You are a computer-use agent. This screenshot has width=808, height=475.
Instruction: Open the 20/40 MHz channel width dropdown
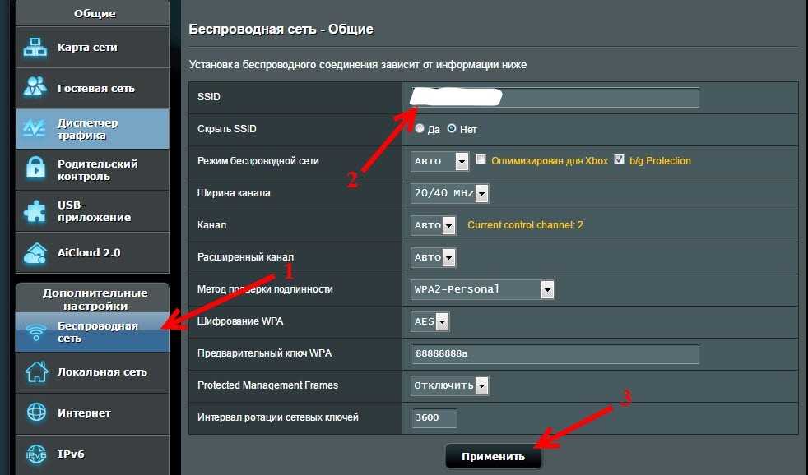[x=449, y=193]
